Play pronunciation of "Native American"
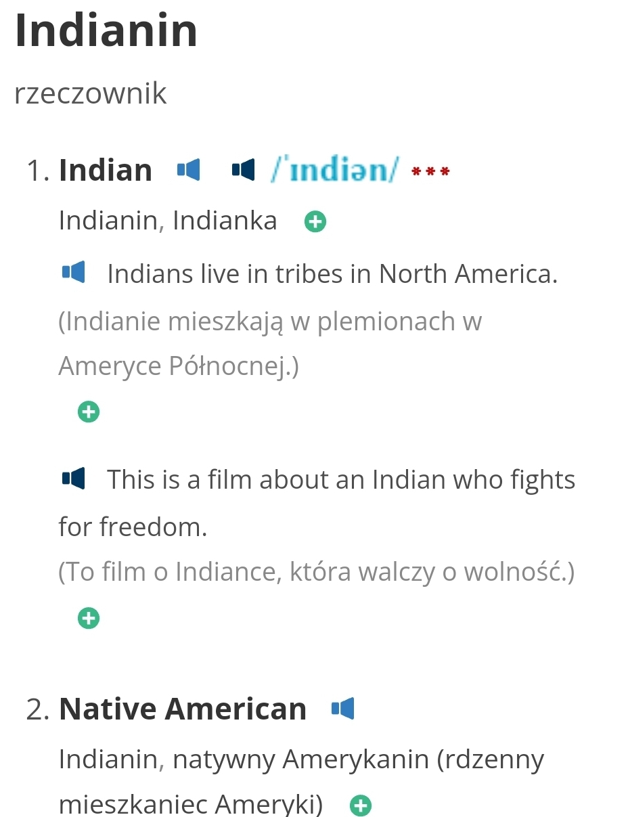 pyautogui.click(x=343, y=709)
